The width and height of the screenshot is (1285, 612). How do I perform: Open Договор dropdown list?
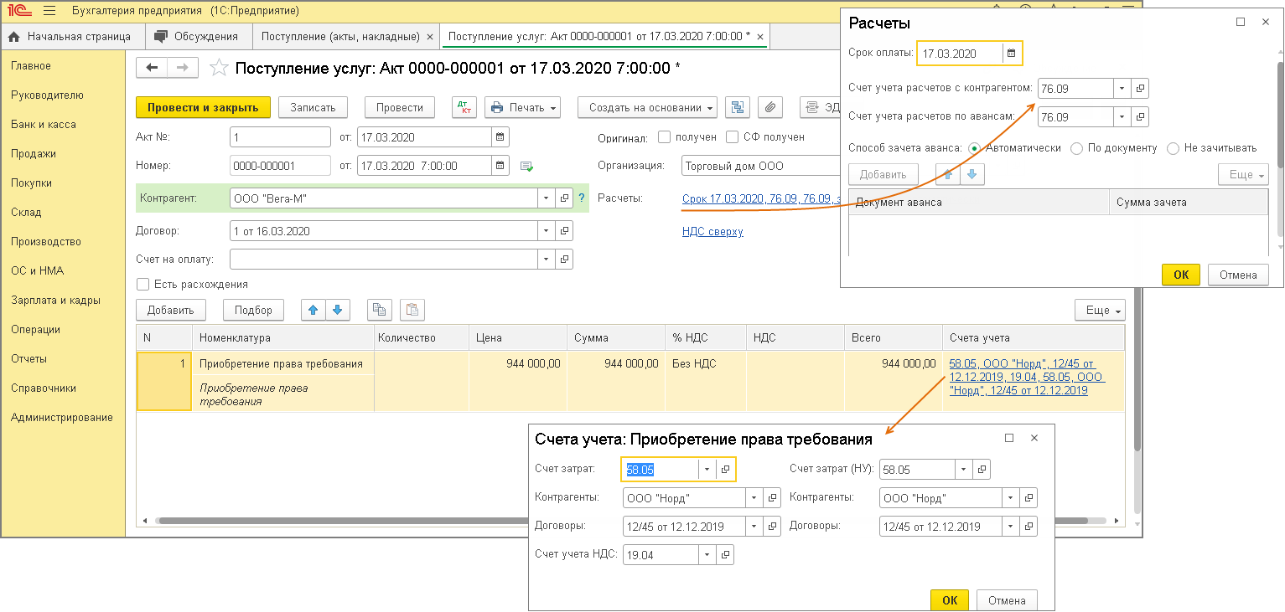click(x=547, y=230)
